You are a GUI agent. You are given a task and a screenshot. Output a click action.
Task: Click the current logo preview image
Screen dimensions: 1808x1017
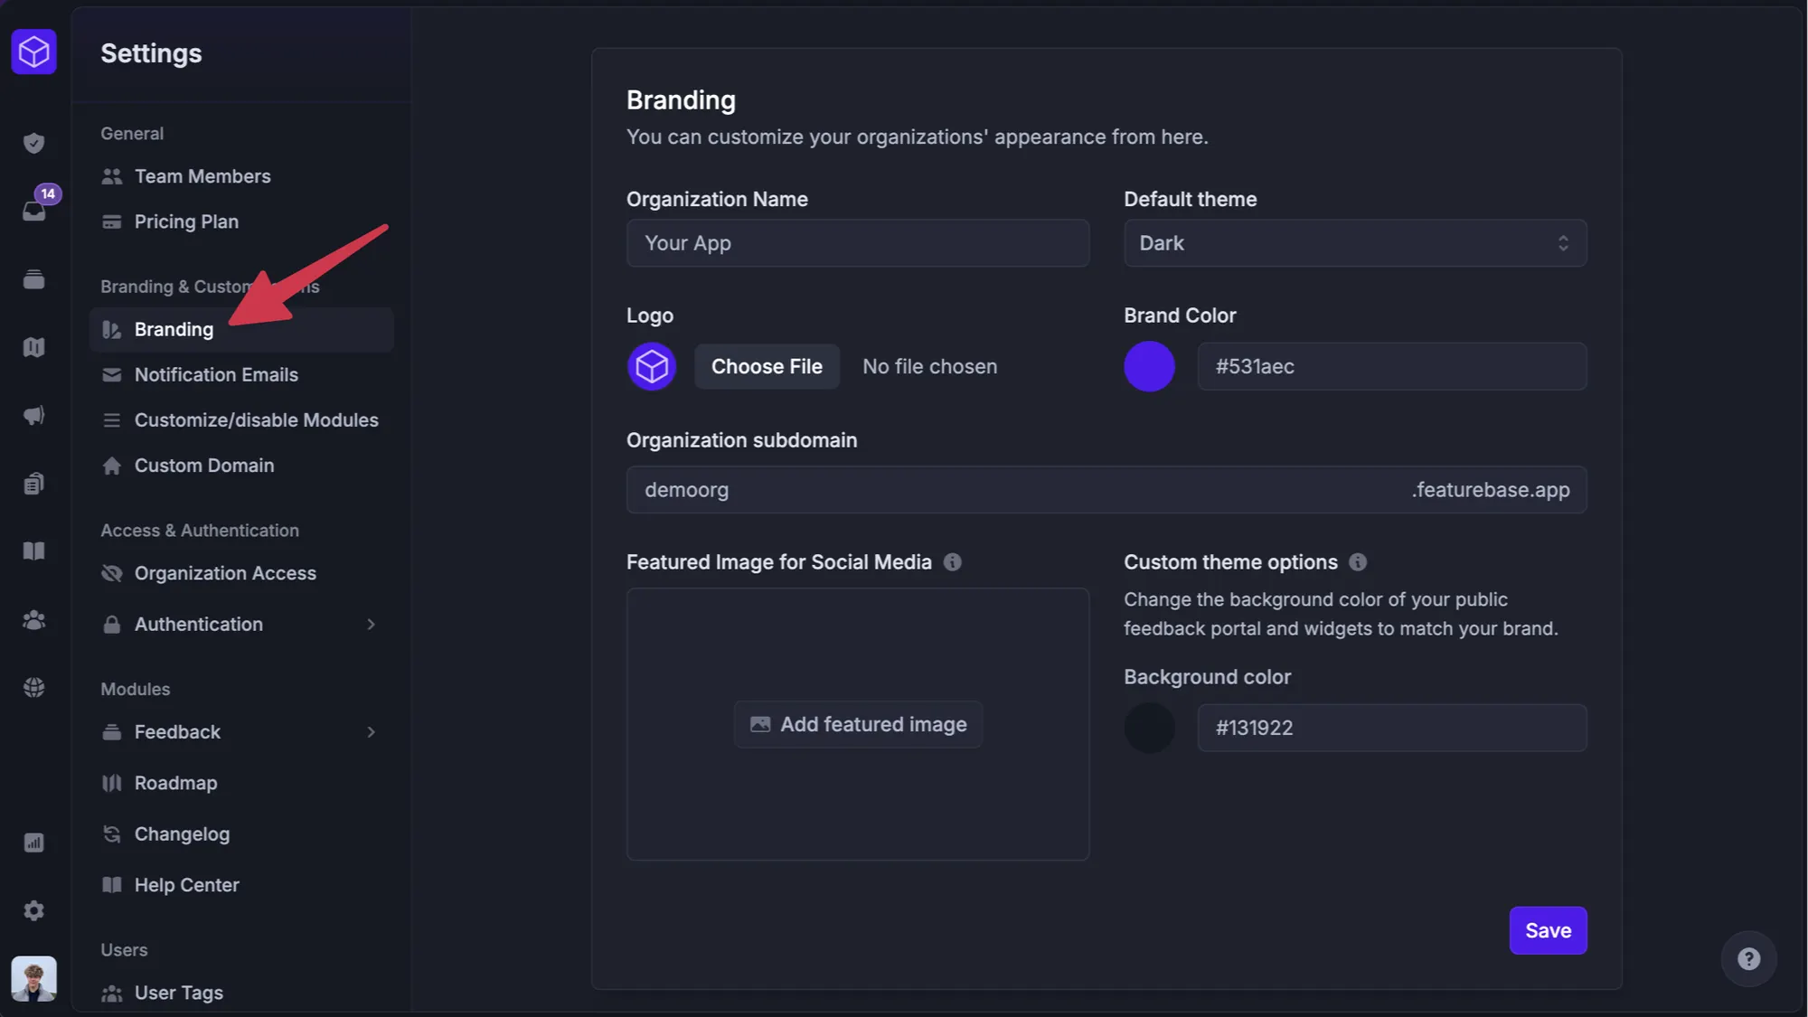[x=652, y=366]
